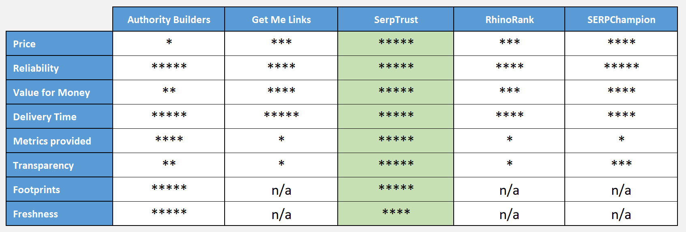Select the Price row label

tap(60, 44)
